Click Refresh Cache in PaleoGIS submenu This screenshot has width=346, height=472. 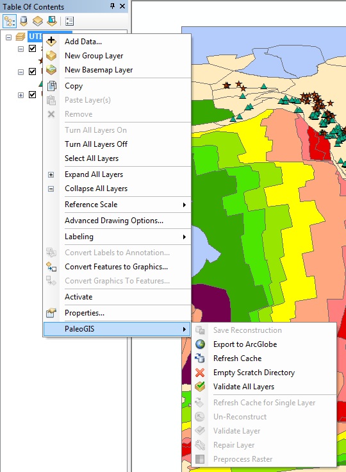[237, 358]
